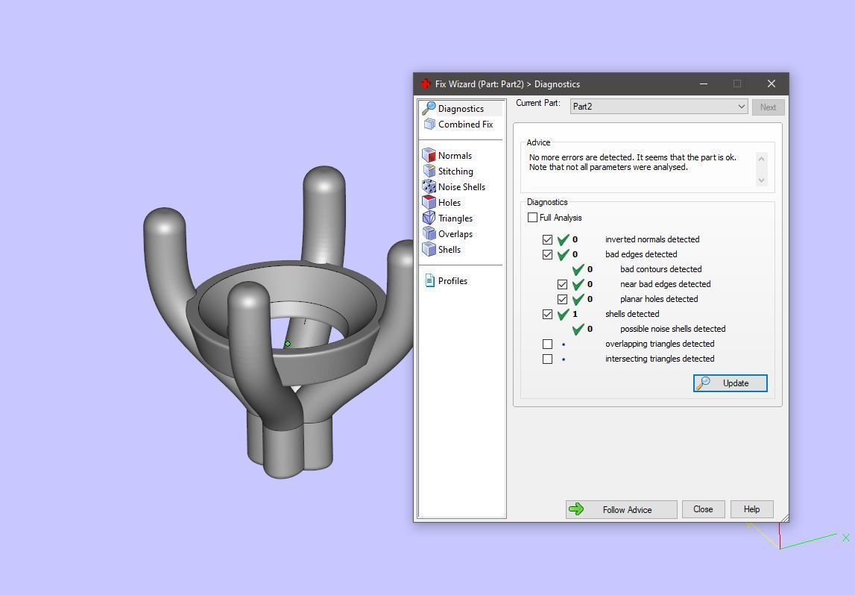
Task: Minimize the Fix Wizard dialog
Action: pyautogui.click(x=704, y=84)
